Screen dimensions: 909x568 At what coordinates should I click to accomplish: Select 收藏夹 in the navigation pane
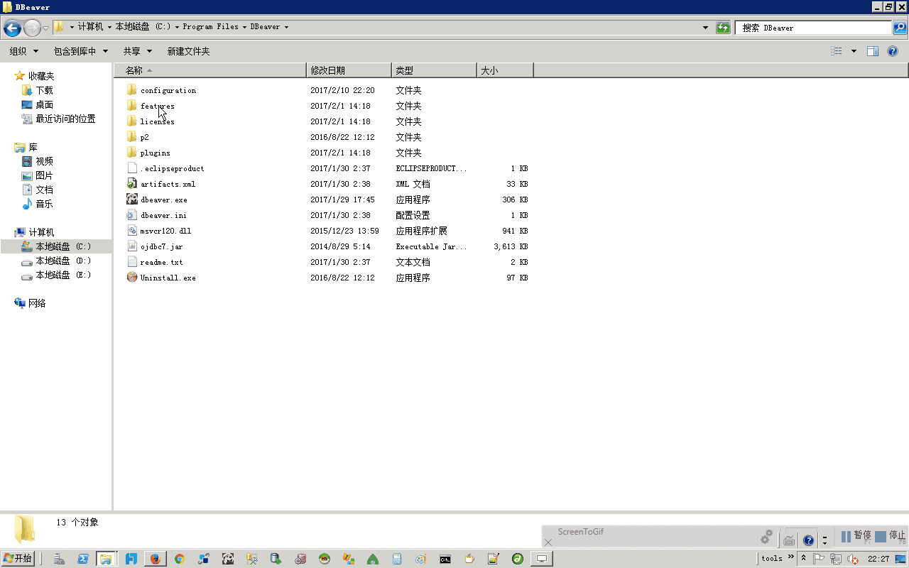click(41, 76)
